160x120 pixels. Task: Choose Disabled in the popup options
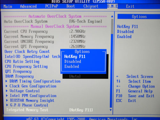(x=73, y=61)
